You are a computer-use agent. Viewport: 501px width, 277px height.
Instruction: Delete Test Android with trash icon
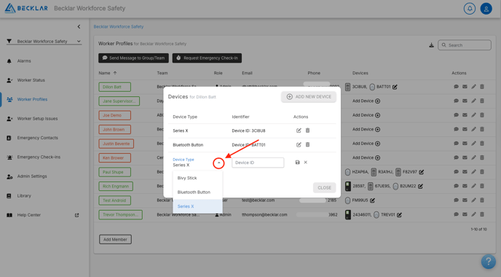pyautogui.click(x=482, y=200)
